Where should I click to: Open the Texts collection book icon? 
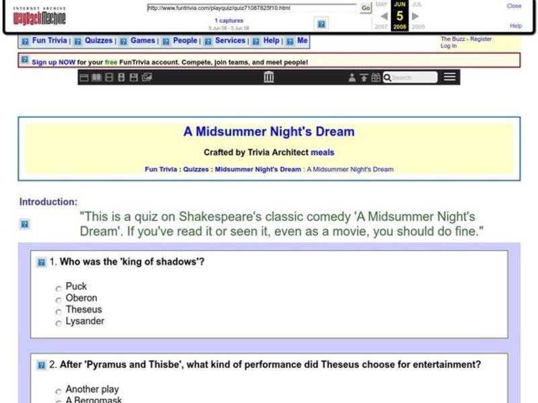[95, 77]
